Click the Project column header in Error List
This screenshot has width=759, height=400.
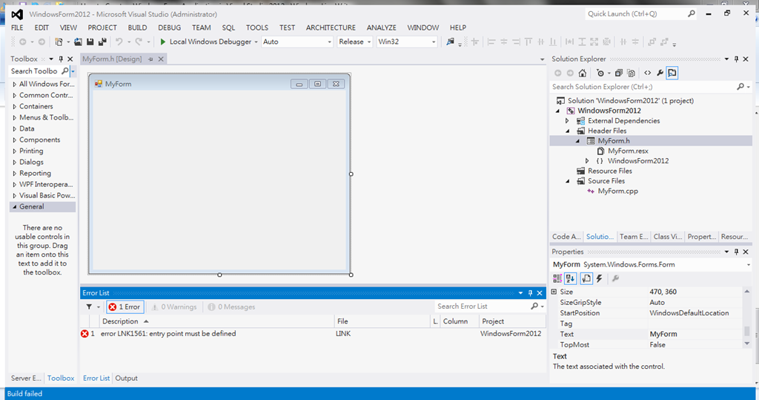pyautogui.click(x=512, y=321)
